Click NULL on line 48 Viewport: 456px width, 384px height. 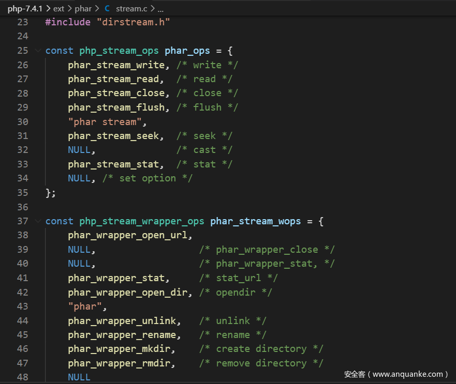(79, 377)
